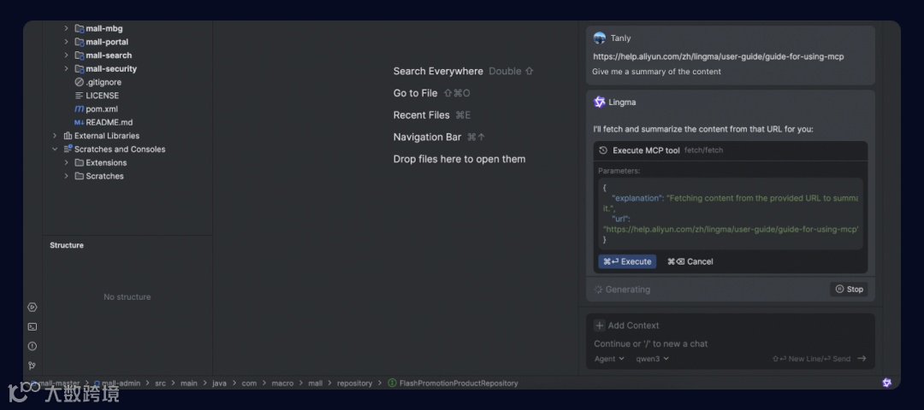Image resolution: width=924 pixels, height=410 pixels.
Task: Click java in the breadcrumb bar
Action: [x=219, y=383]
